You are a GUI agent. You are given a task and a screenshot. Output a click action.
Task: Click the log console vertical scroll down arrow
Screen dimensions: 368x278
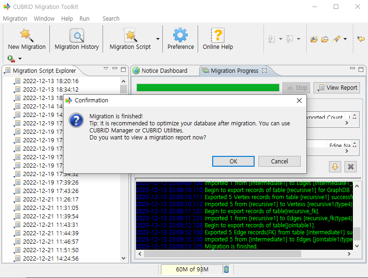(x=357, y=246)
